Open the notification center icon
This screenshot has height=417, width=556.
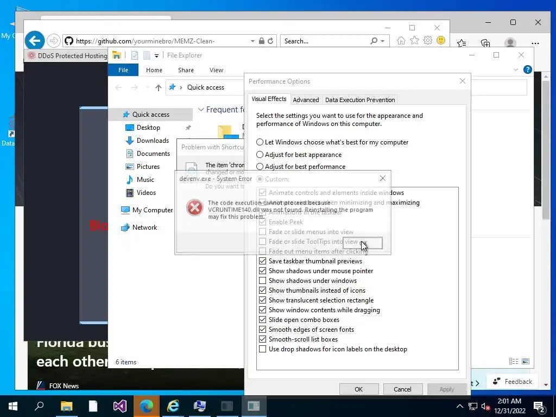point(539,407)
